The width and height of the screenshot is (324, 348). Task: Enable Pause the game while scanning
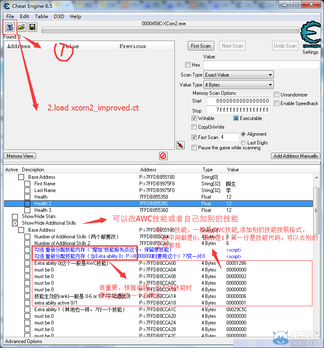194,148
